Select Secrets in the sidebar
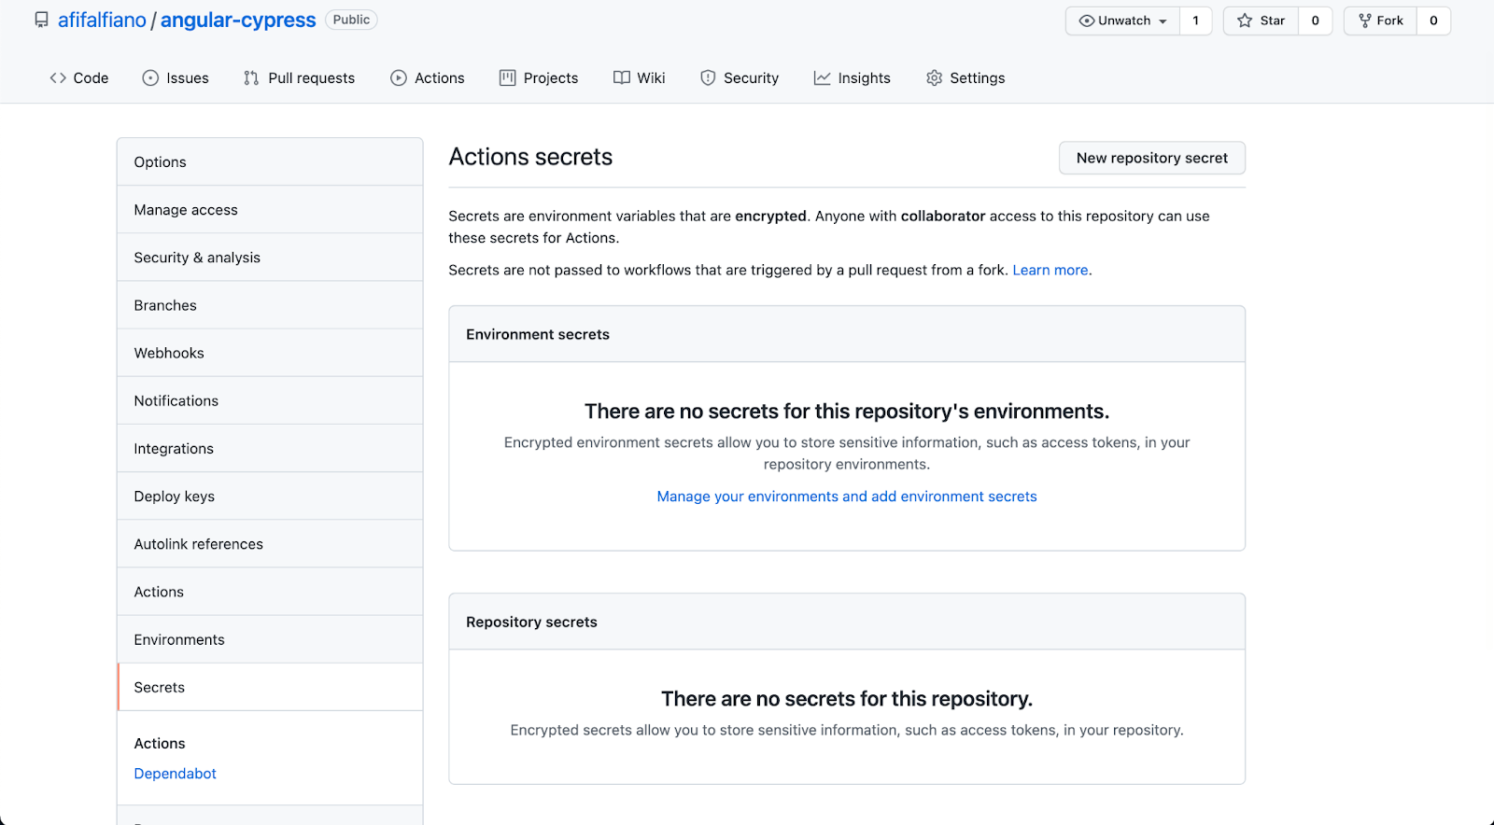Screen dimensions: 1494x825 click(270, 687)
